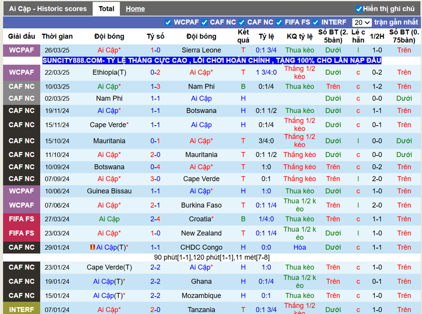The image size is (422, 314).
Task: Uncheck the FIFA FS filter checkbox
Action: click(279, 23)
